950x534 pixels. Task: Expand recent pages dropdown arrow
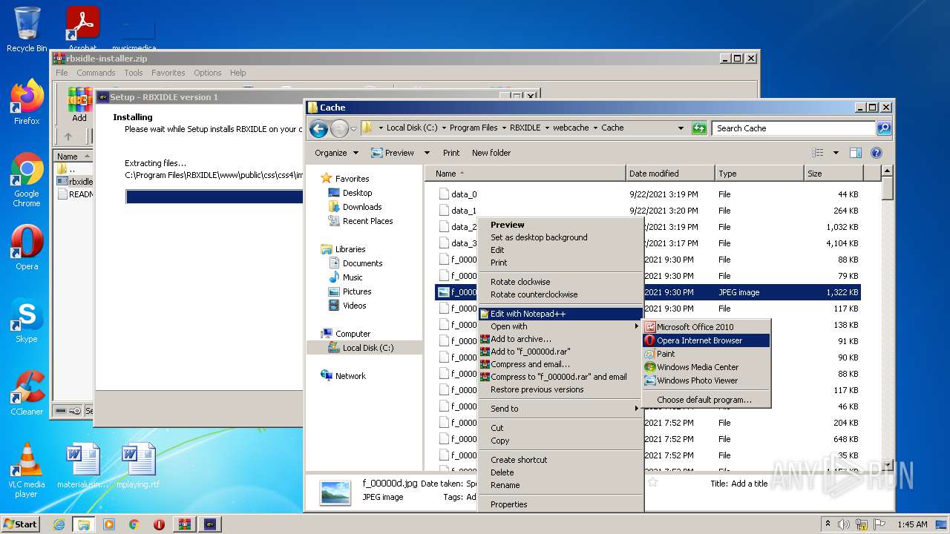[353, 128]
